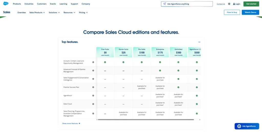Image resolution: width=262 pixels, height=132 pixels.
Task: Click the Agentforce sparkle search icon
Action: pos(165,4)
